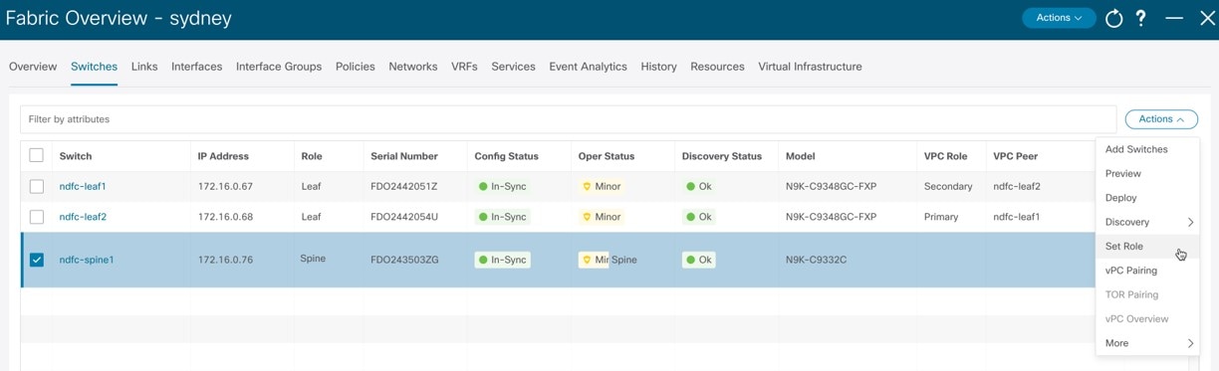Sort by the Discovery Status column header

tap(722, 156)
